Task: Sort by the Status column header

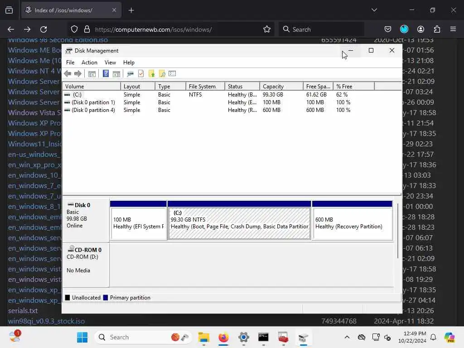Action: [x=242, y=87]
